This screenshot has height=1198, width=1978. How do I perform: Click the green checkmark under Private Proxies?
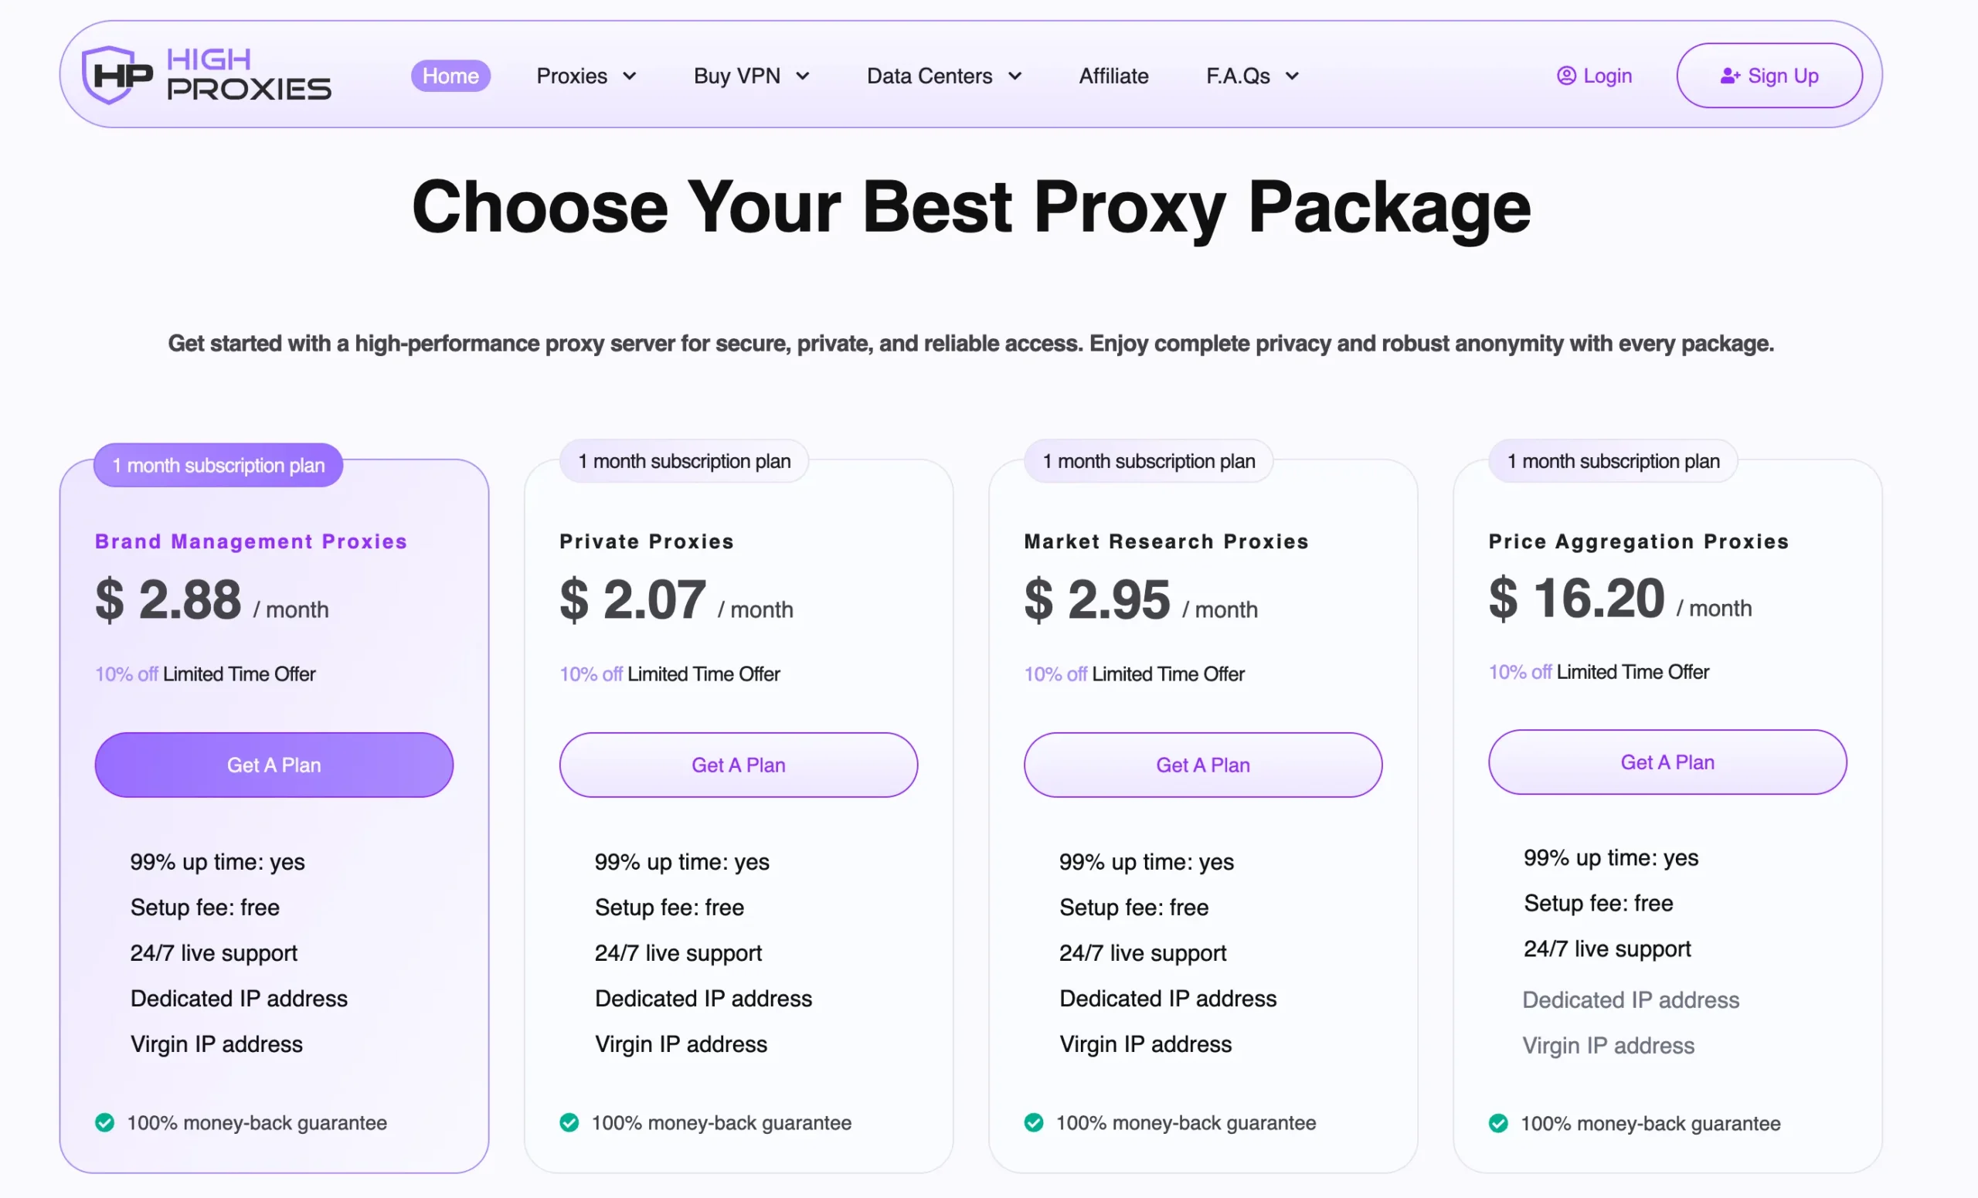(569, 1122)
